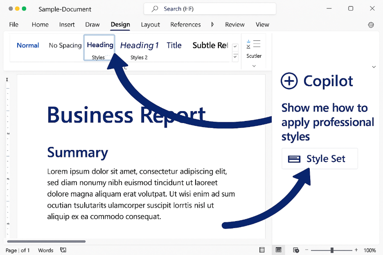Click the Style Set icon
The image size is (383, 255).
tap(294, 159)
